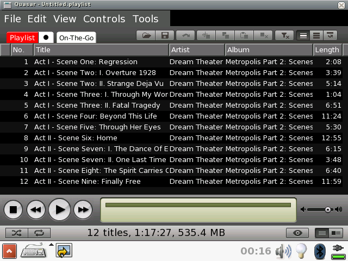Open the View menu
Screen dimensions: 348x261
[65, 19]
